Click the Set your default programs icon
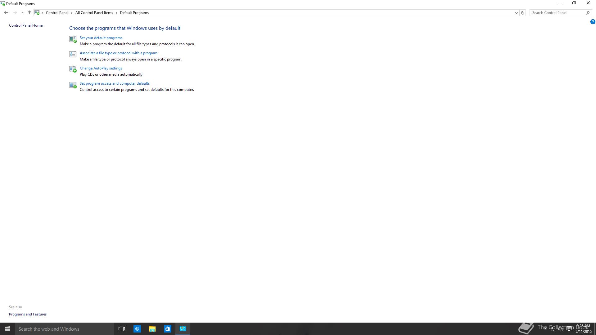Screen dimensions: 596x335 73,39
